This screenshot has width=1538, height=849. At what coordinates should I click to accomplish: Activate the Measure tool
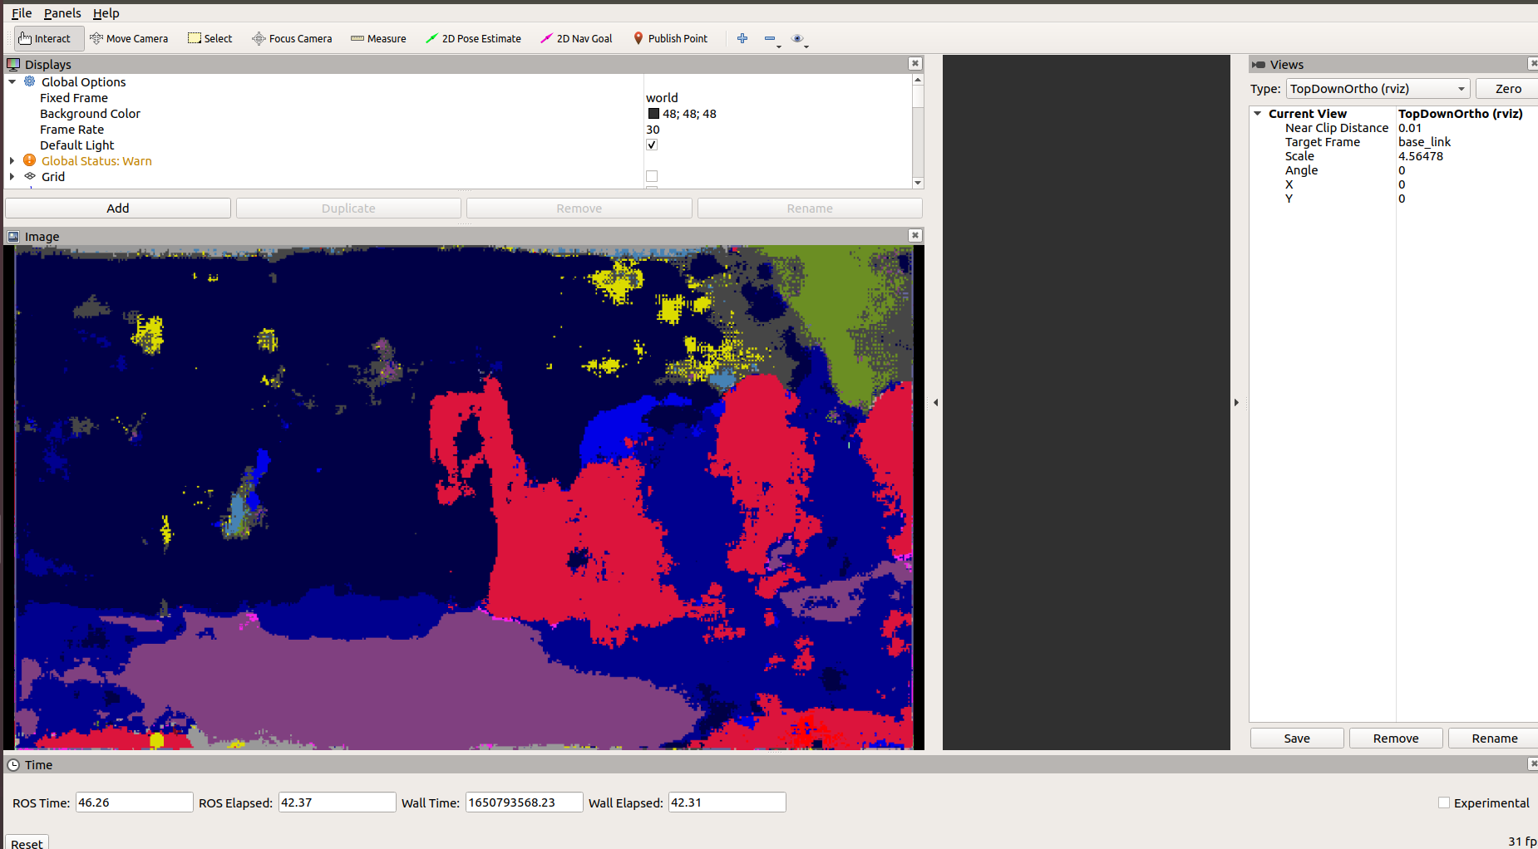[378, 38]
